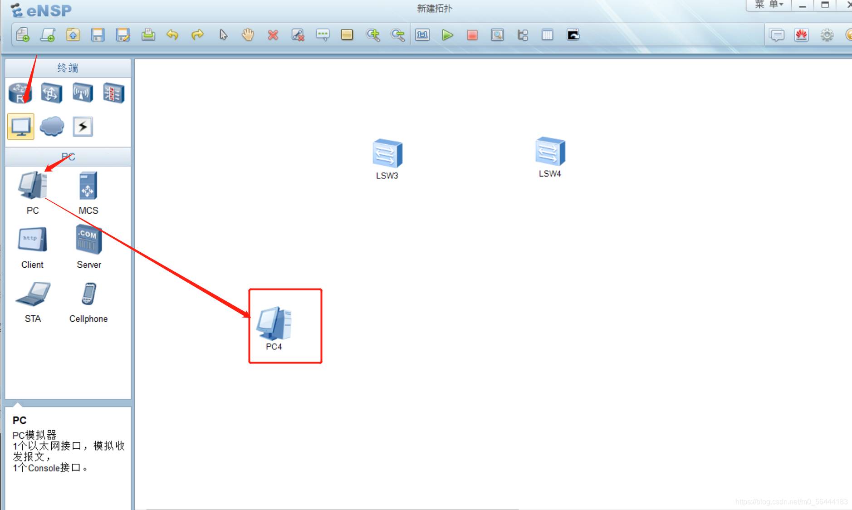Minimize the eNSP window
This screenshot has height=510, width=852.
tap(802, 5)
